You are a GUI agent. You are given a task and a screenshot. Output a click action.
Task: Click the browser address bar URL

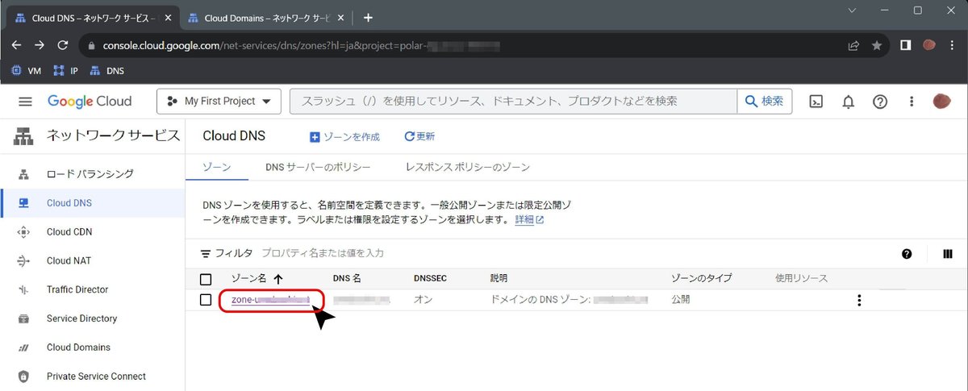(301, 46)
